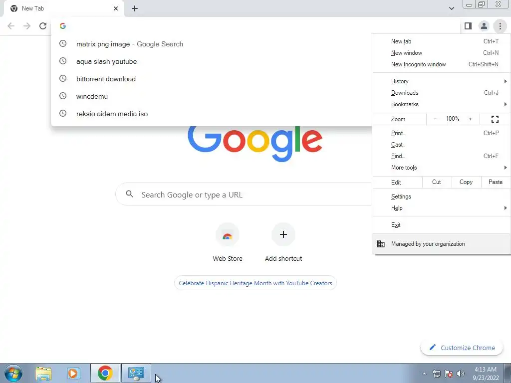Click Managed by your organization
Image resolution: width=511 pixels, height=383 pixels.
click(x=442, y=244)
